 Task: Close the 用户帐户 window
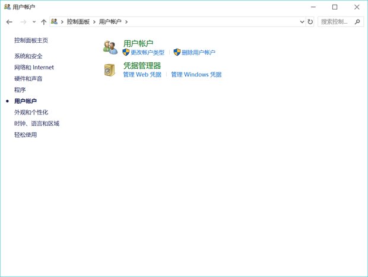pyautogui.click(x=357, y=7)
